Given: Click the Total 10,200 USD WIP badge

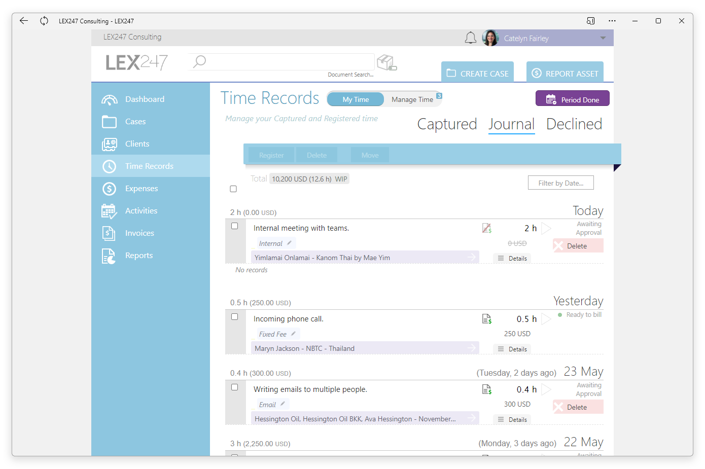Looking at the screenshot, I should (x=309, y=179).
